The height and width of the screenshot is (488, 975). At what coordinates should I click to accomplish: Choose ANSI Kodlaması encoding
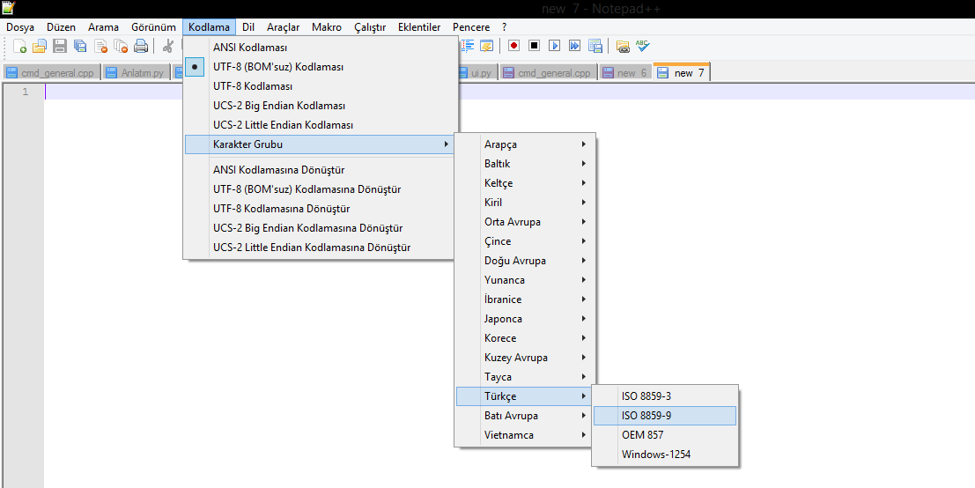321,48
